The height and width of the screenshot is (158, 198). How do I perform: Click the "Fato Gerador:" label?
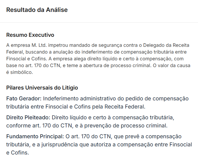pyautogui.click(x=24, y=98)
